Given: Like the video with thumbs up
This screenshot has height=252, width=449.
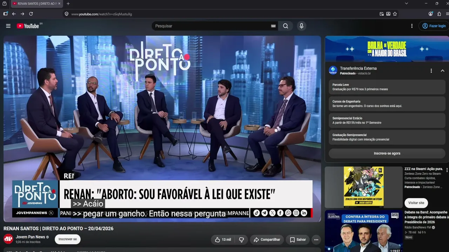Looking at the screenshot, I should tap(223, 240).
